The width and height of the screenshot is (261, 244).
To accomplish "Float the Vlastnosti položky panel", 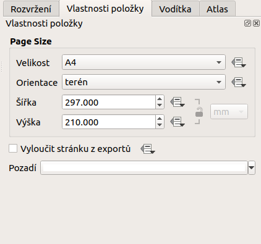I will point(247,23).
